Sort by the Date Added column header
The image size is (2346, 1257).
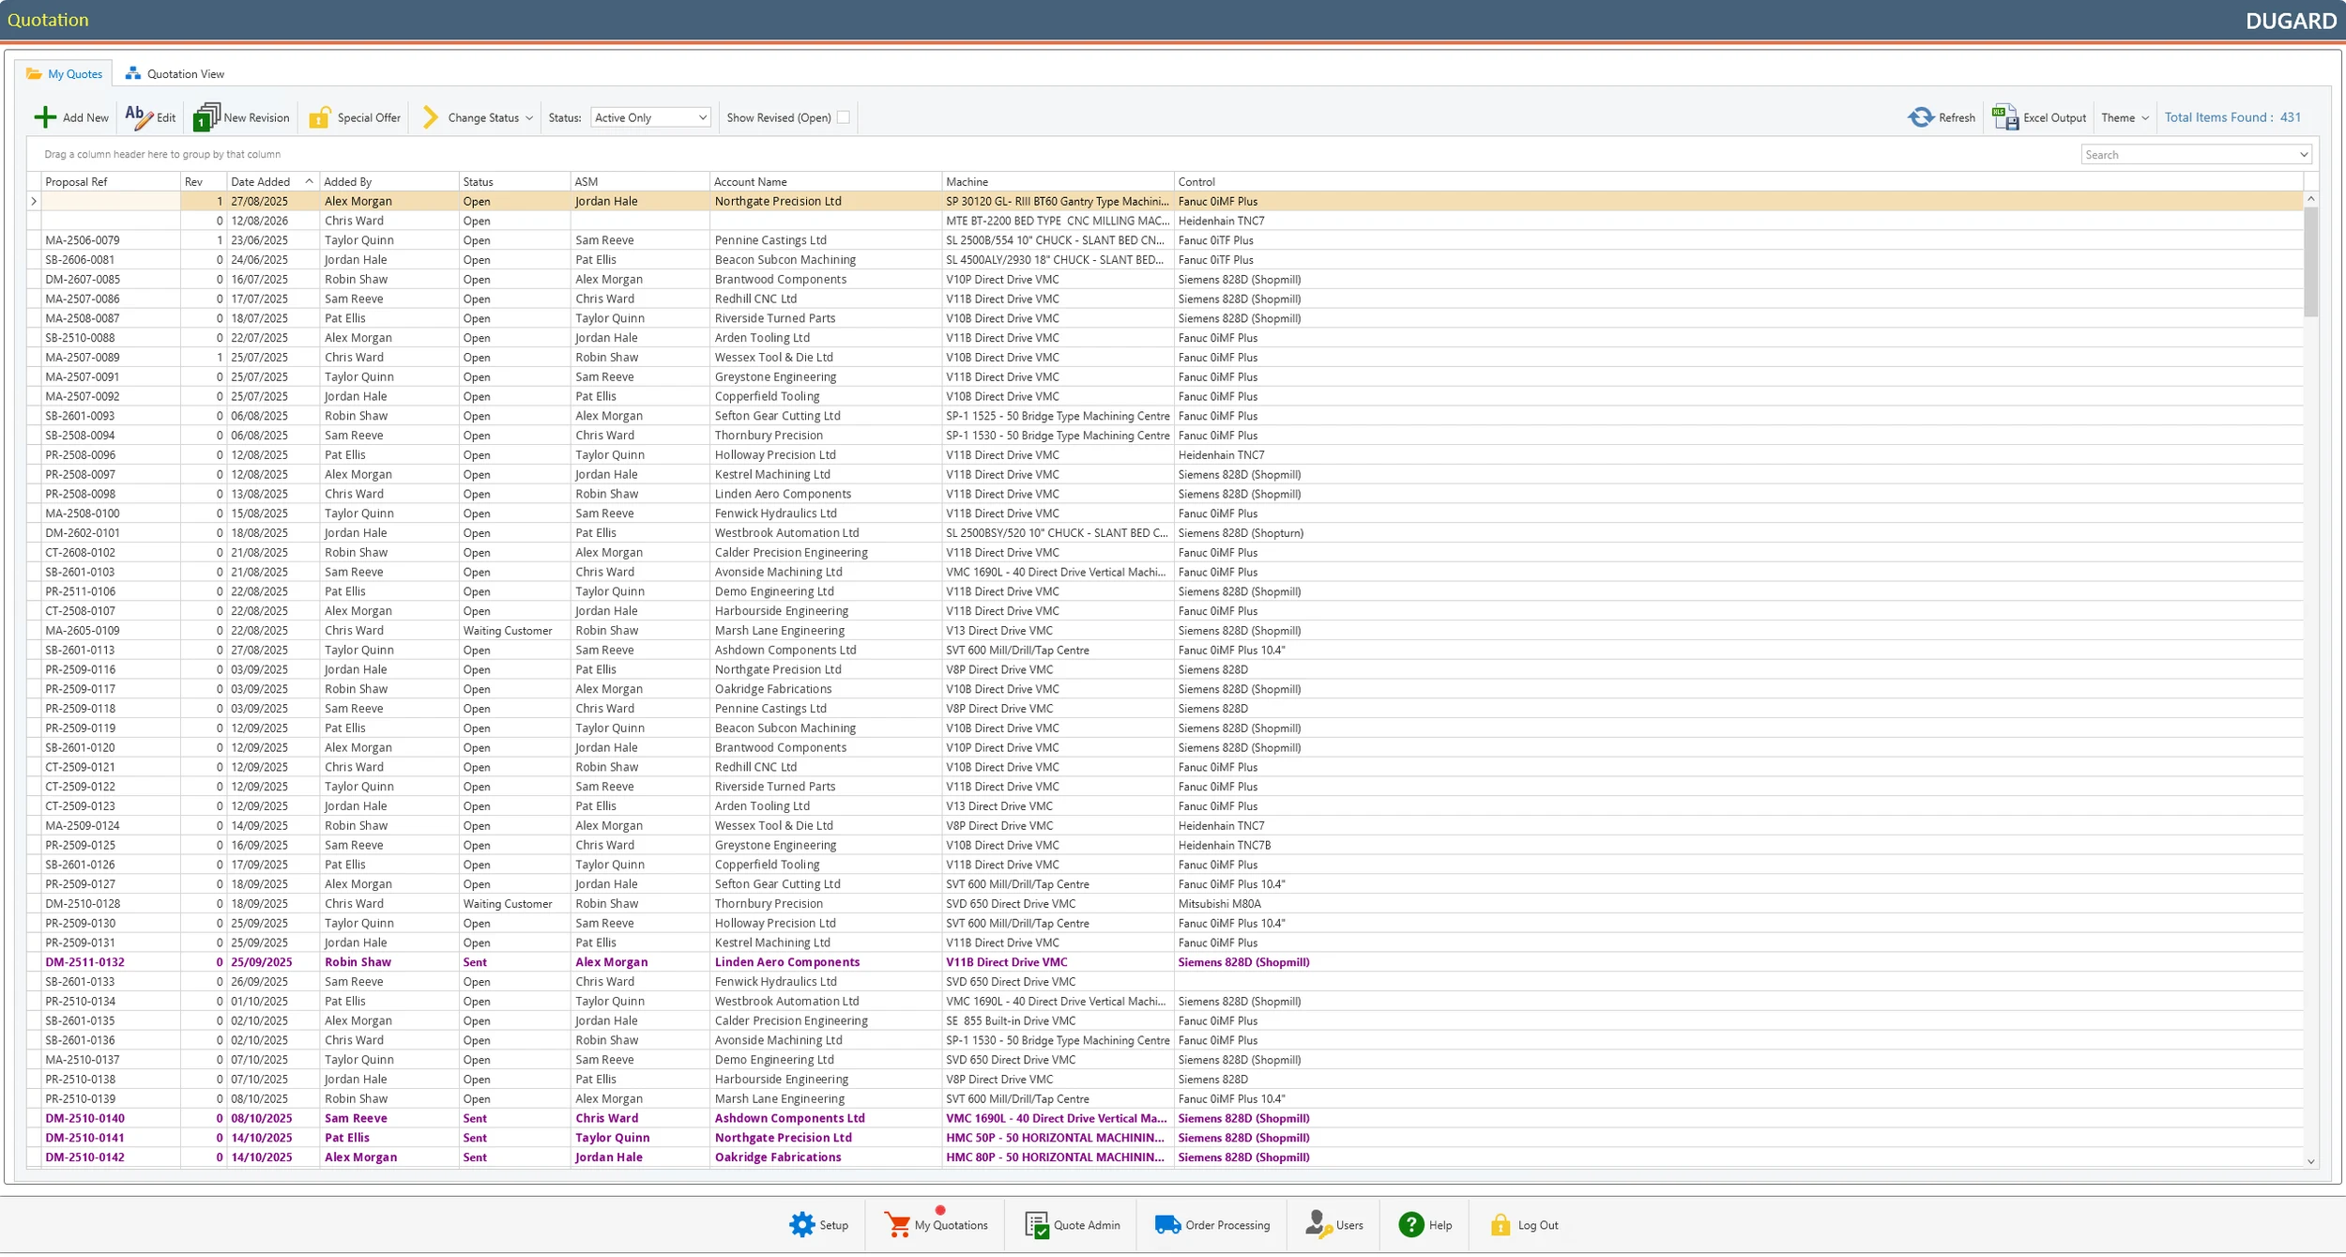[x=272, y=182]
